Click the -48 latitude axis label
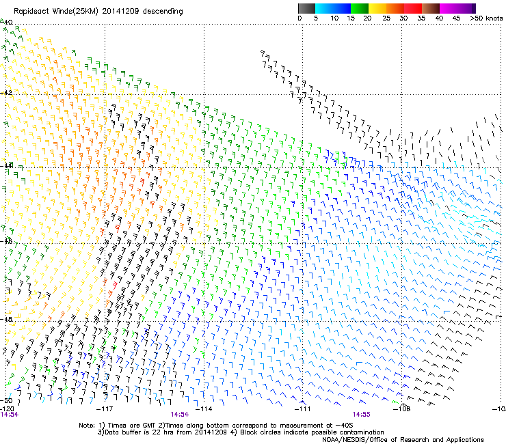Viewport: 506px width, 444px height. point(6,319)
